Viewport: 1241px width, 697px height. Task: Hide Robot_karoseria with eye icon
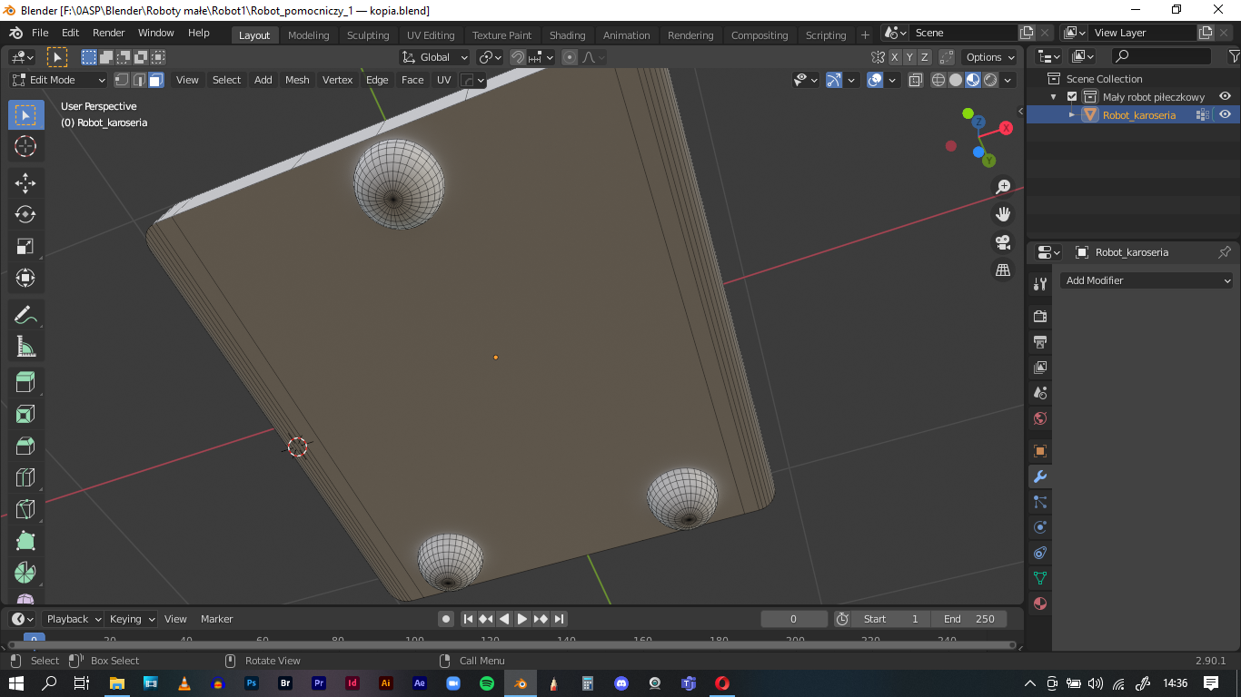tap(1225, 114)
